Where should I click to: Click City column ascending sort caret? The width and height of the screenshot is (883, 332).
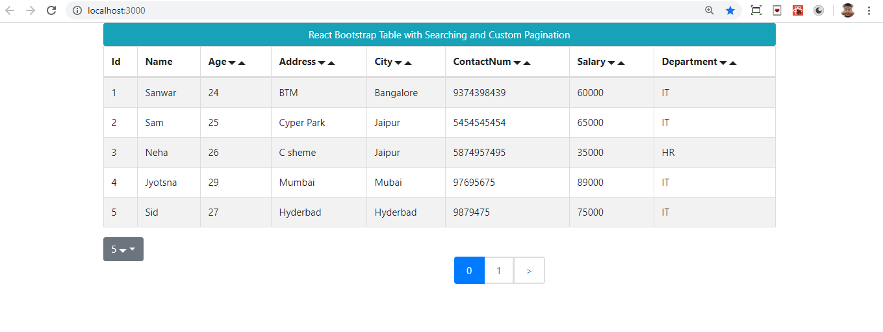coord(407,63)
